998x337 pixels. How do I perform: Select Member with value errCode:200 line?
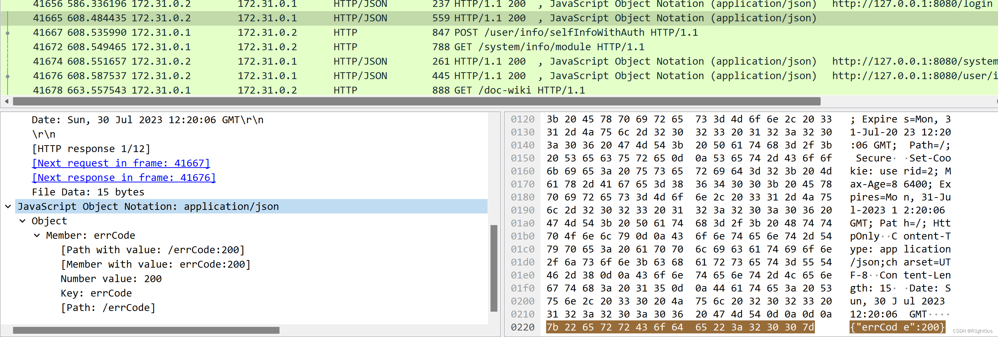click(x=155, y=264)
